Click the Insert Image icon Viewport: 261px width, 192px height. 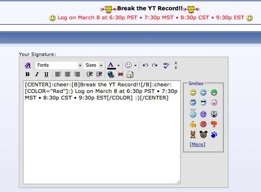[130, 74]
